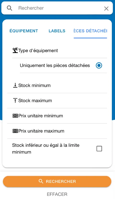115x199 pixels.
Task: Click the orange RECHERCHER button
Action: [x=57, y=182]
